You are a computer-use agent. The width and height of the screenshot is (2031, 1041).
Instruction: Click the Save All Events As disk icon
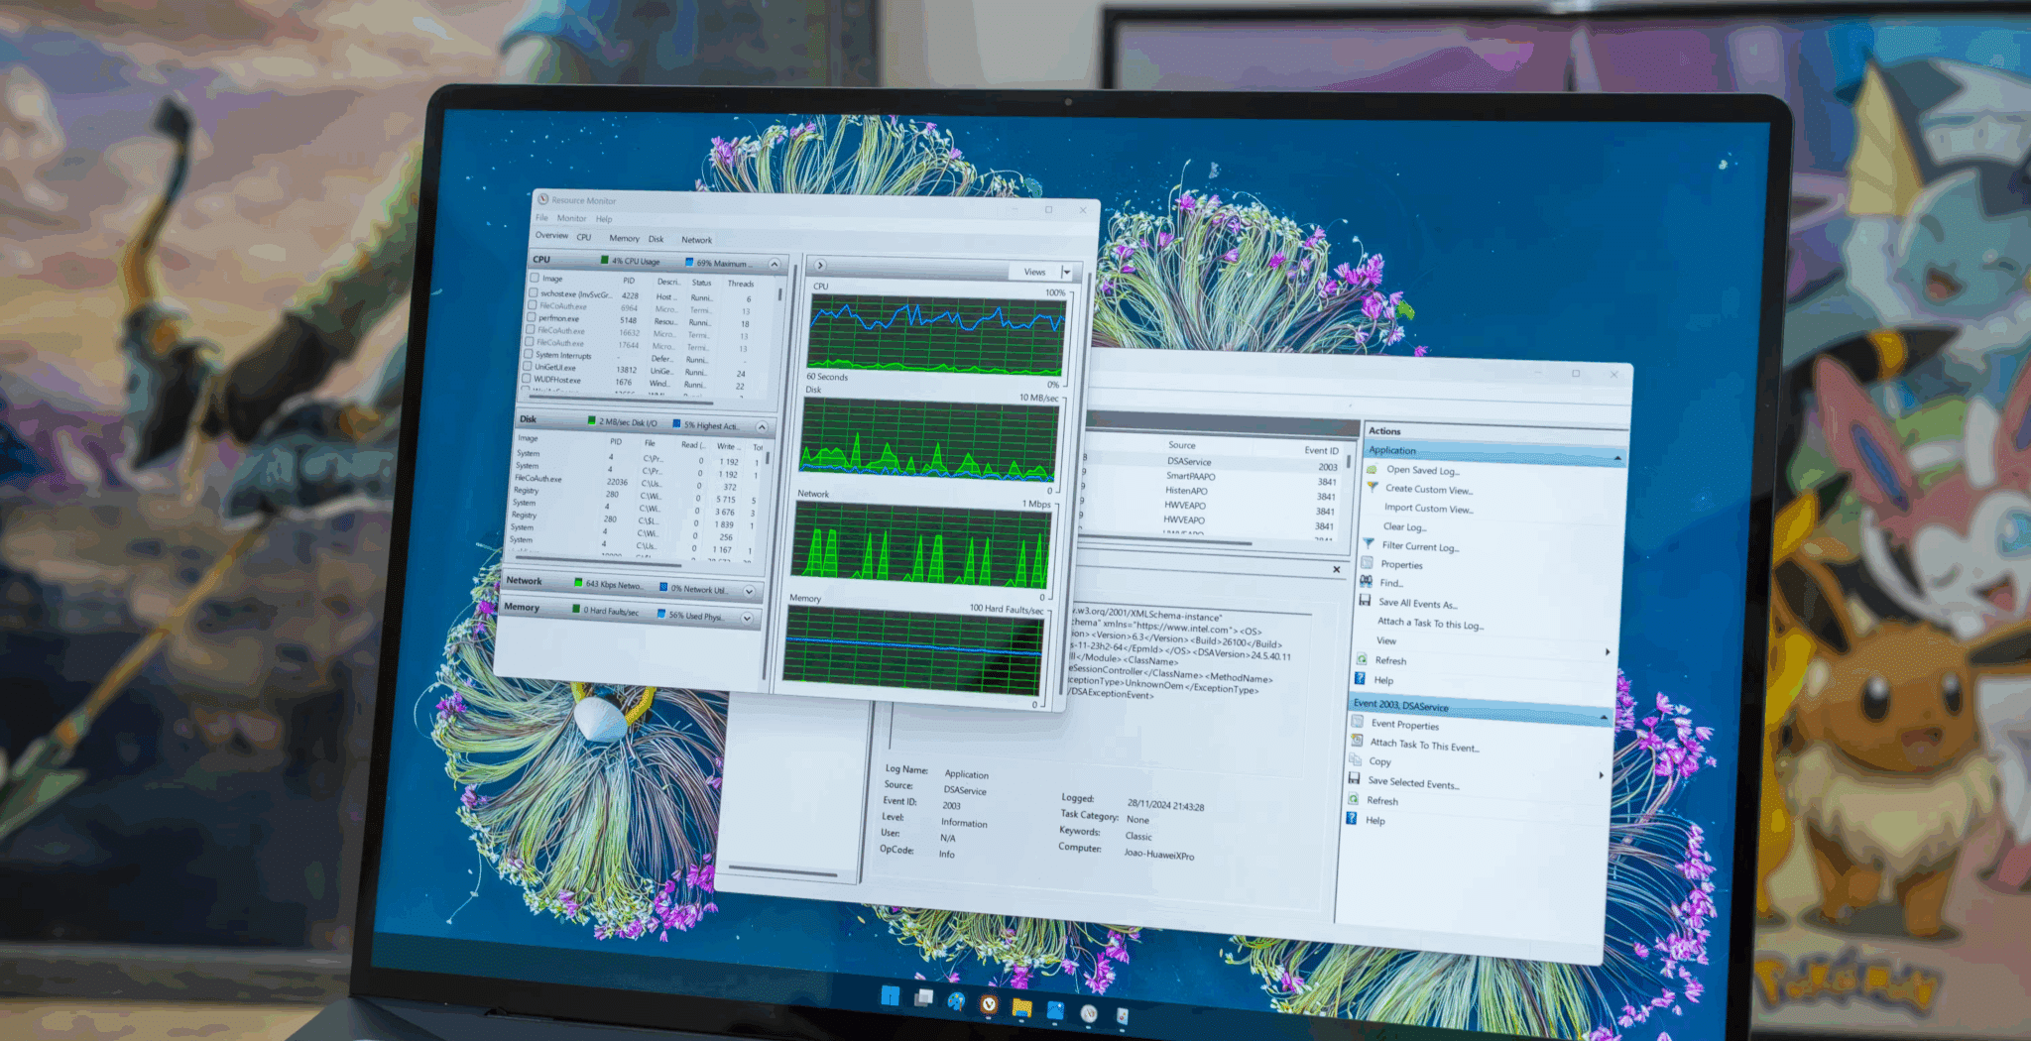click(x=1365, y=601)
